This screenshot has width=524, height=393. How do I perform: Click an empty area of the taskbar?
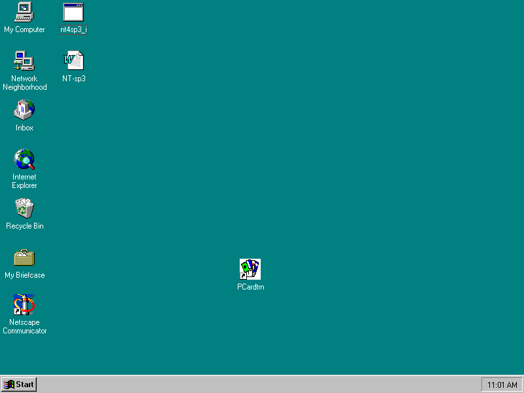pos(262,384)
